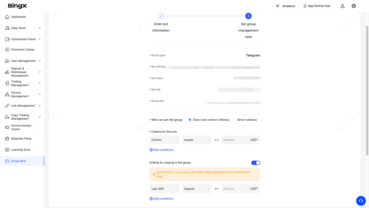Open the language globe icon
369x208 pixels.
pos(354,6)
